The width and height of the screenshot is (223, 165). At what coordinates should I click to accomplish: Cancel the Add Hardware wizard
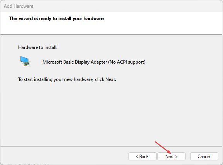click(204, 157)
